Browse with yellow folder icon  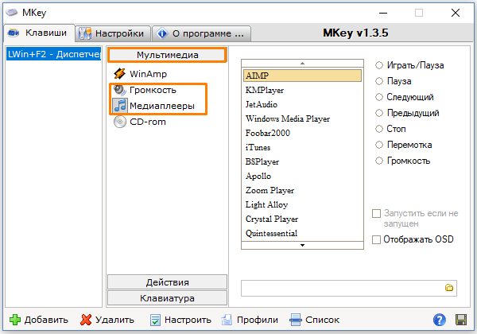tap(449, 287)
